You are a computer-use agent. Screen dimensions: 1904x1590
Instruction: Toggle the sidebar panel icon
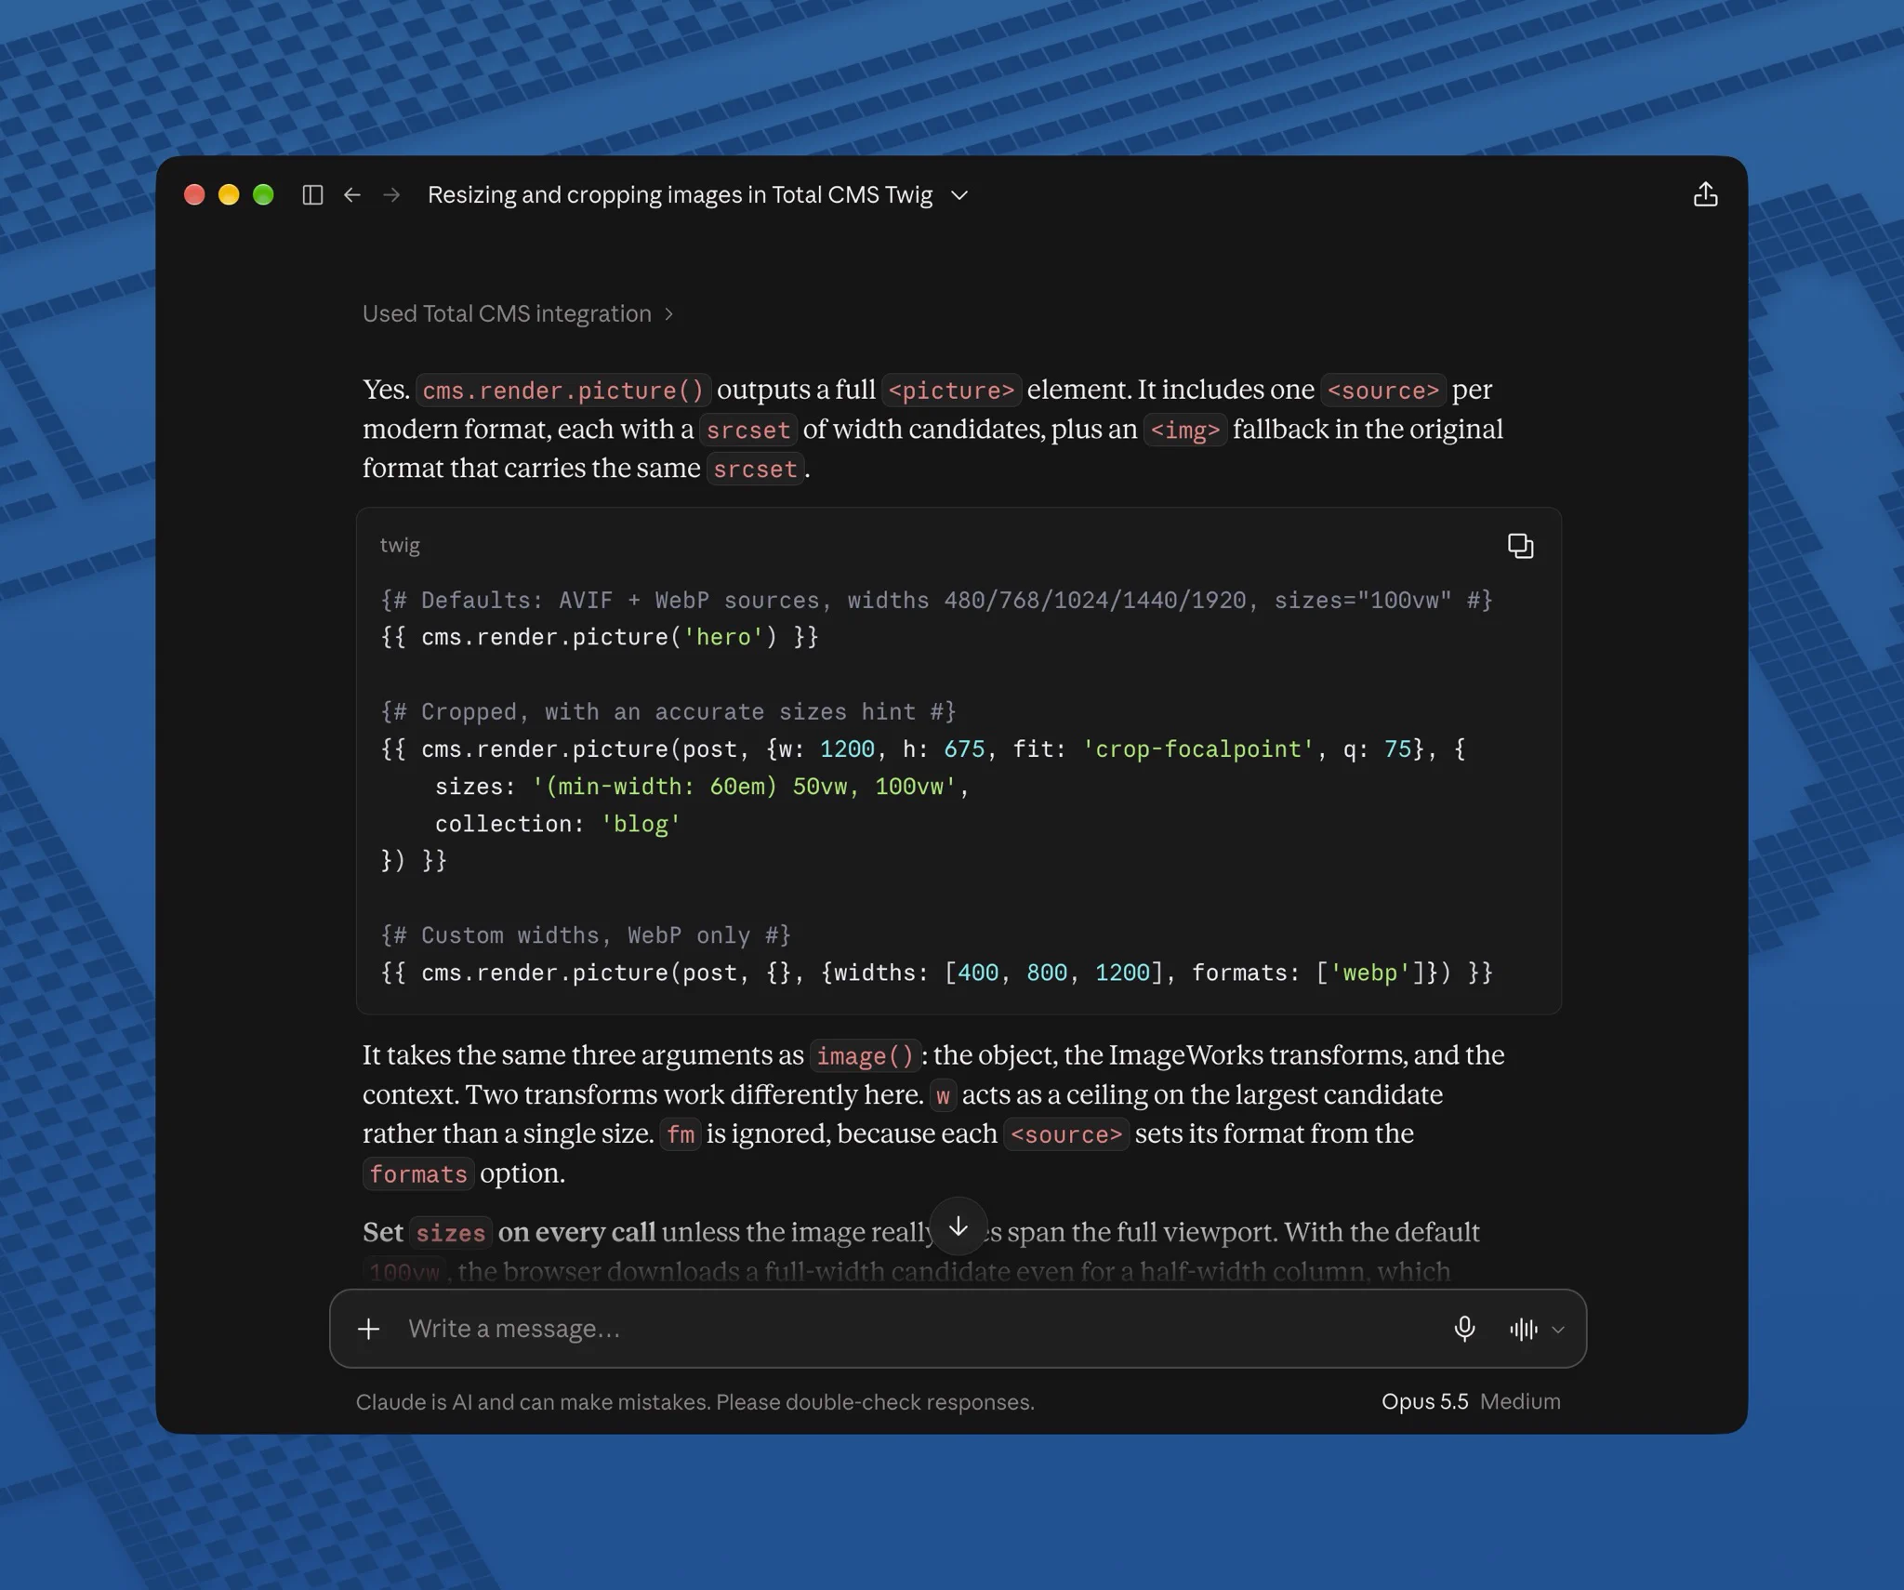(312, 194)
